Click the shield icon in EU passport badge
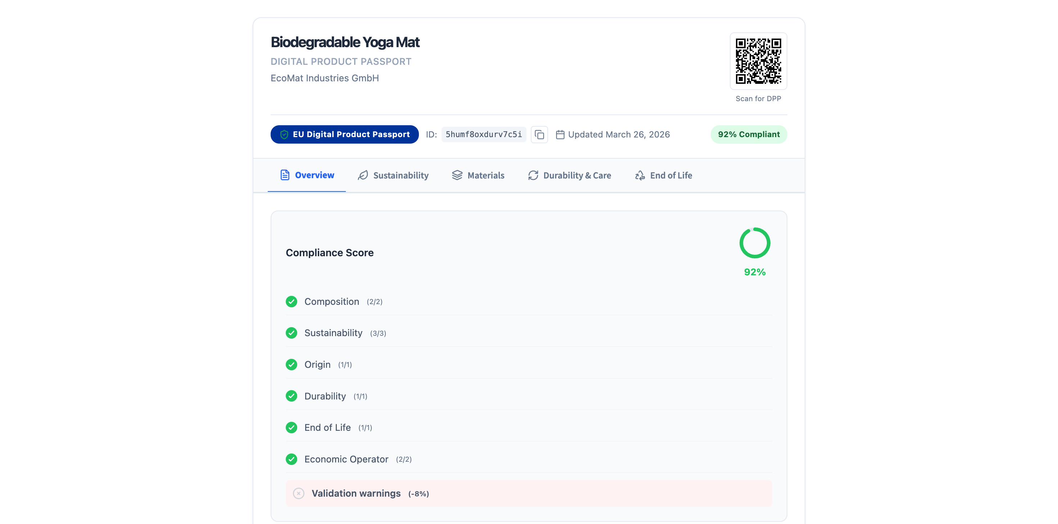This screenshot has width=1058, height=524. (284, 135)
